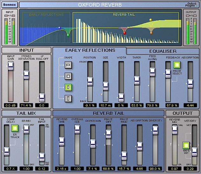Viewport: 201px width, 174px height.
Task: Select the green highlighted shape icon
Action: [x=68, y=87]
